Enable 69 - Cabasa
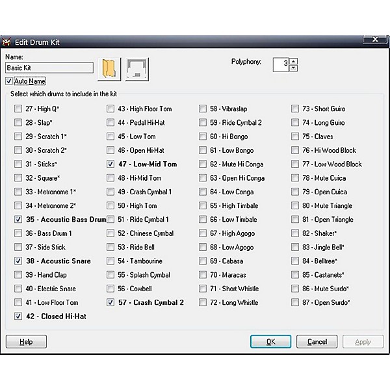 tap(203, 261)
